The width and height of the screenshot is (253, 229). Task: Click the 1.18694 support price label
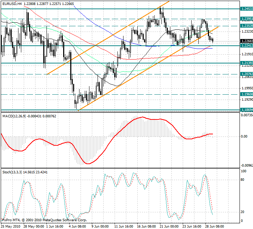coord(246,110)
